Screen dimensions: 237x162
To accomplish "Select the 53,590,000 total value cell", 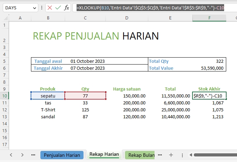I will [x=210, y=68].
